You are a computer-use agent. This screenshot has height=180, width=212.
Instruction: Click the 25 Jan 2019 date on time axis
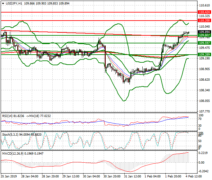tap(9, 176)
